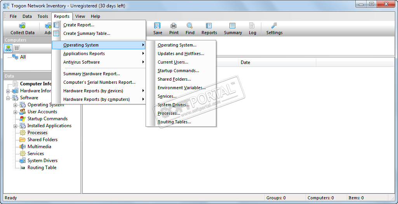Open the Help menu
The width and height of the screenshot is (398, 204).
pos(96,16)
